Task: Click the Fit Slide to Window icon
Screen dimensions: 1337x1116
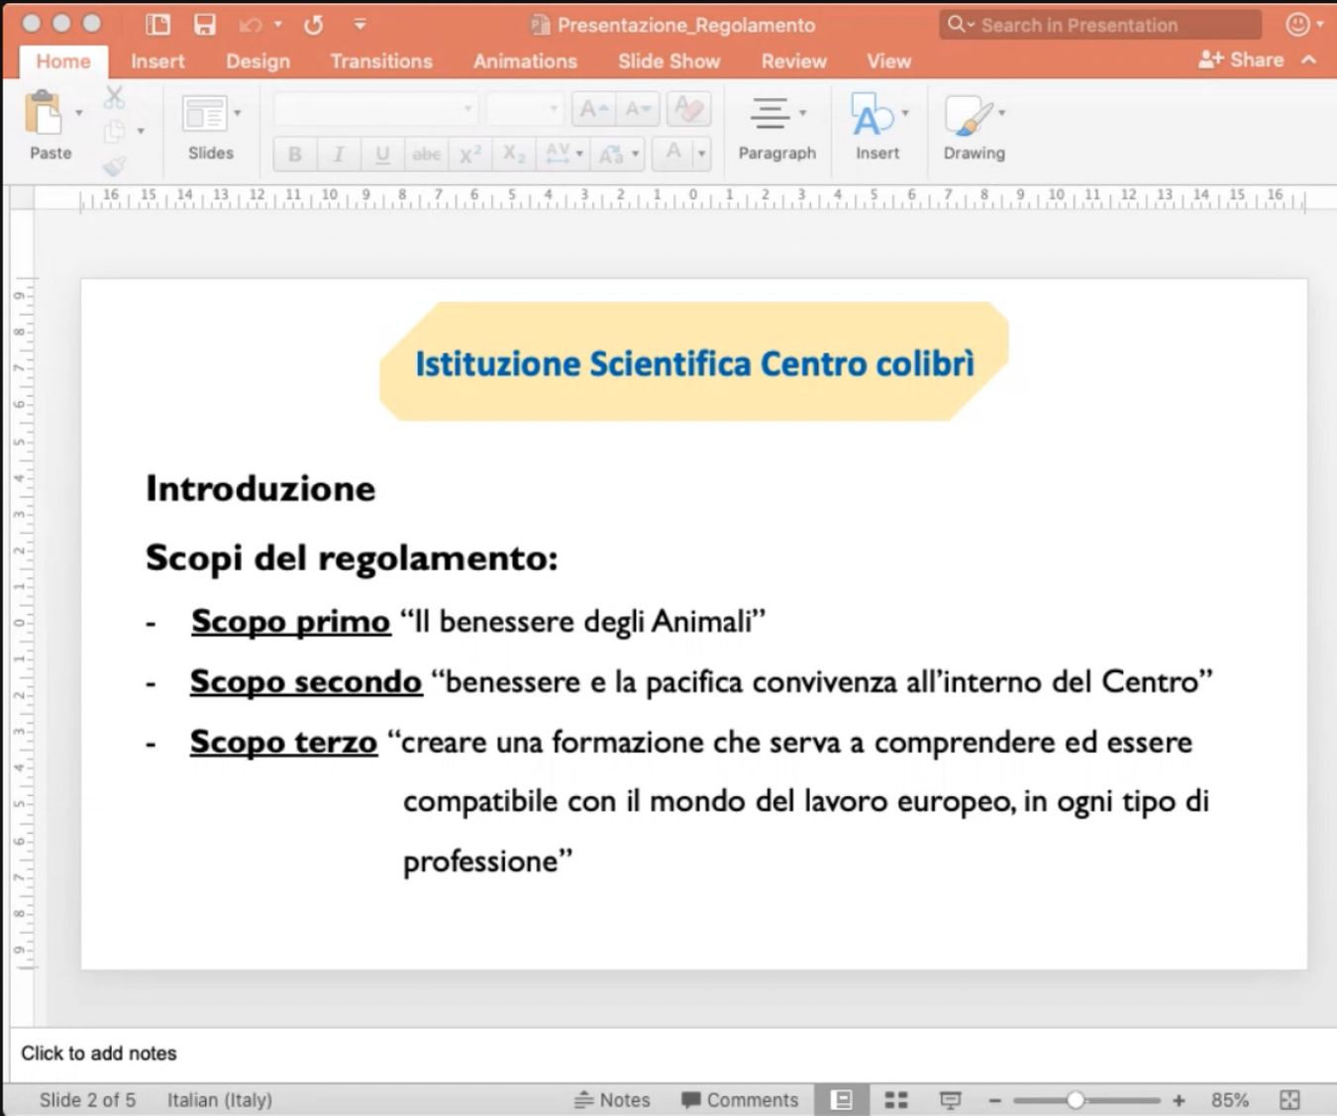Action: click(x=1289, y=1100)
